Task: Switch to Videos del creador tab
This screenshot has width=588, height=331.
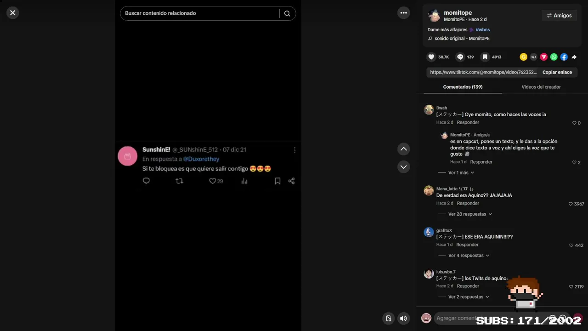Action: [x=541, y=87]
